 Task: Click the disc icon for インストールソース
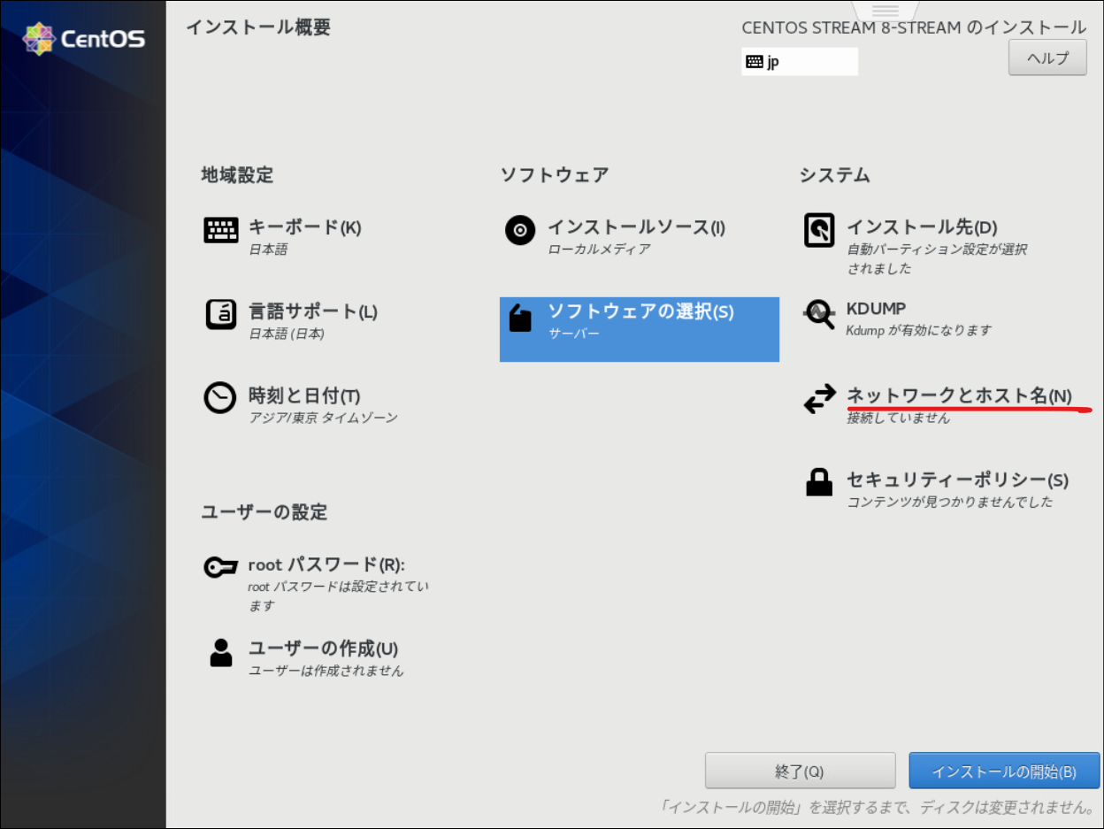(x=520, y=230)
